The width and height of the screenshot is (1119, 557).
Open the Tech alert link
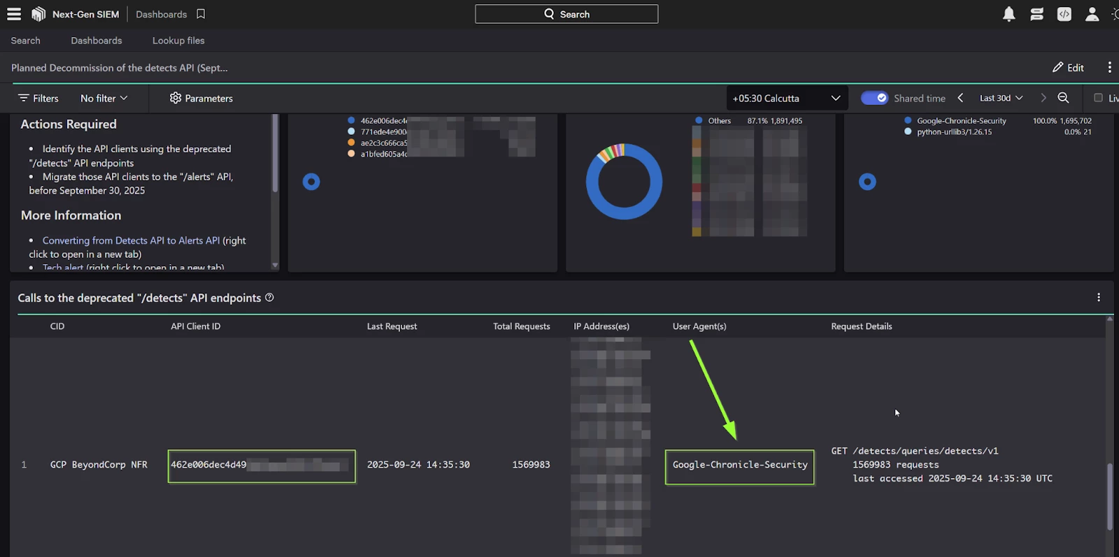point(63,267)
